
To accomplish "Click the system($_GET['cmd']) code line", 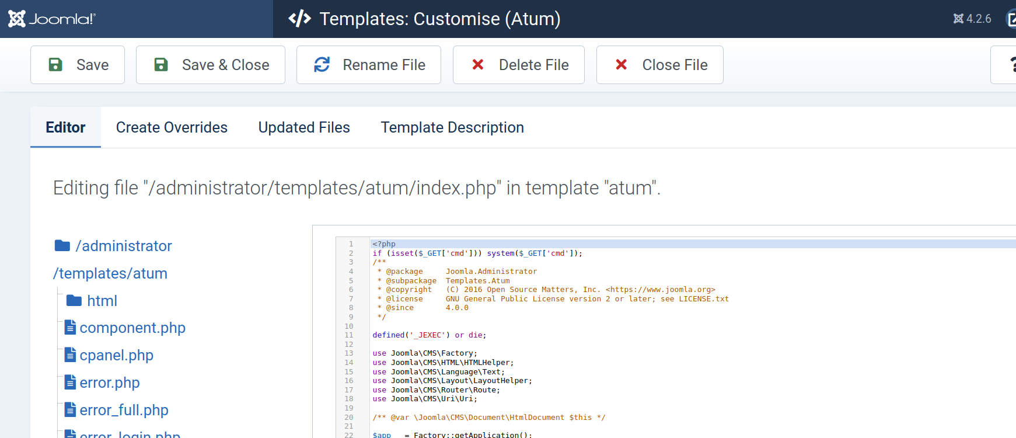I will point(477,253).
